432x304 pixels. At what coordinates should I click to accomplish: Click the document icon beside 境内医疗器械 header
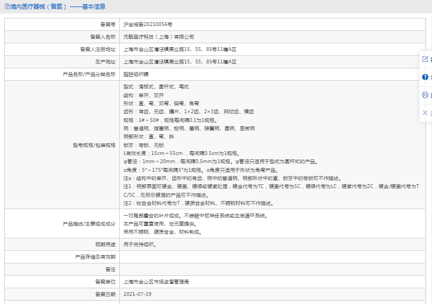tap(7, 7)
